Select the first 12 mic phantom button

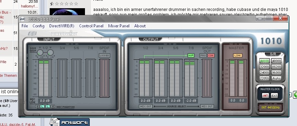click(37, 107)
